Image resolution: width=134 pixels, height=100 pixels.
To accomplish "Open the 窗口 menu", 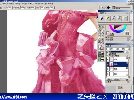I will point(44,3).
